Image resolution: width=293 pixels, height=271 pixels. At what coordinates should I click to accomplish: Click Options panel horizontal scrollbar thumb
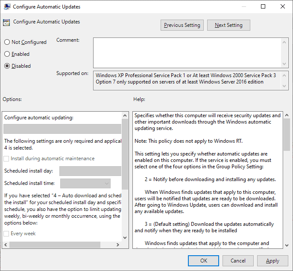55,245
